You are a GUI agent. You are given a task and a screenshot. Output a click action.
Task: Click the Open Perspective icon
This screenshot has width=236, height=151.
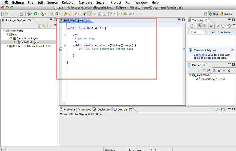click(206, 14)
